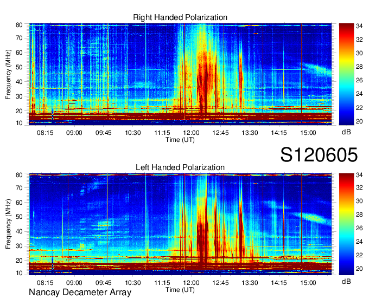The width and height of the screenshot is (369, 299).
Task: Click 12:00 time tick on Left Handed plot
Action: tap(192, 283)
